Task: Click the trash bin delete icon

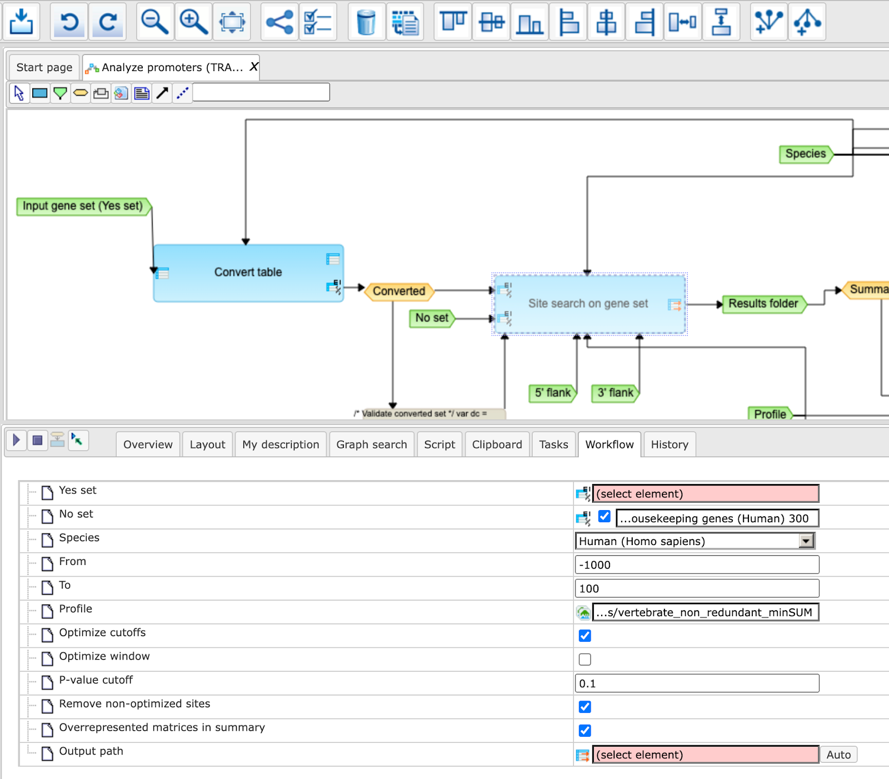Action: point(366,22)
